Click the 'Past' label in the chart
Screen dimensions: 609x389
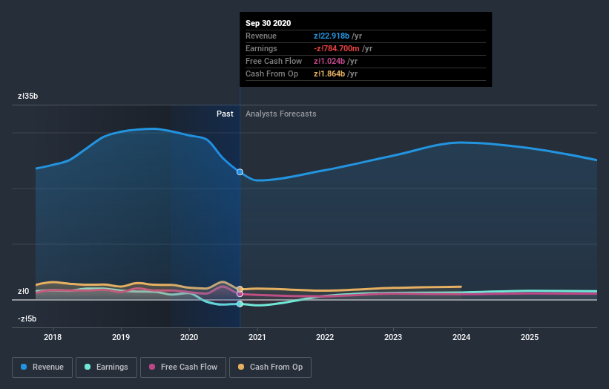coord(225,114)
